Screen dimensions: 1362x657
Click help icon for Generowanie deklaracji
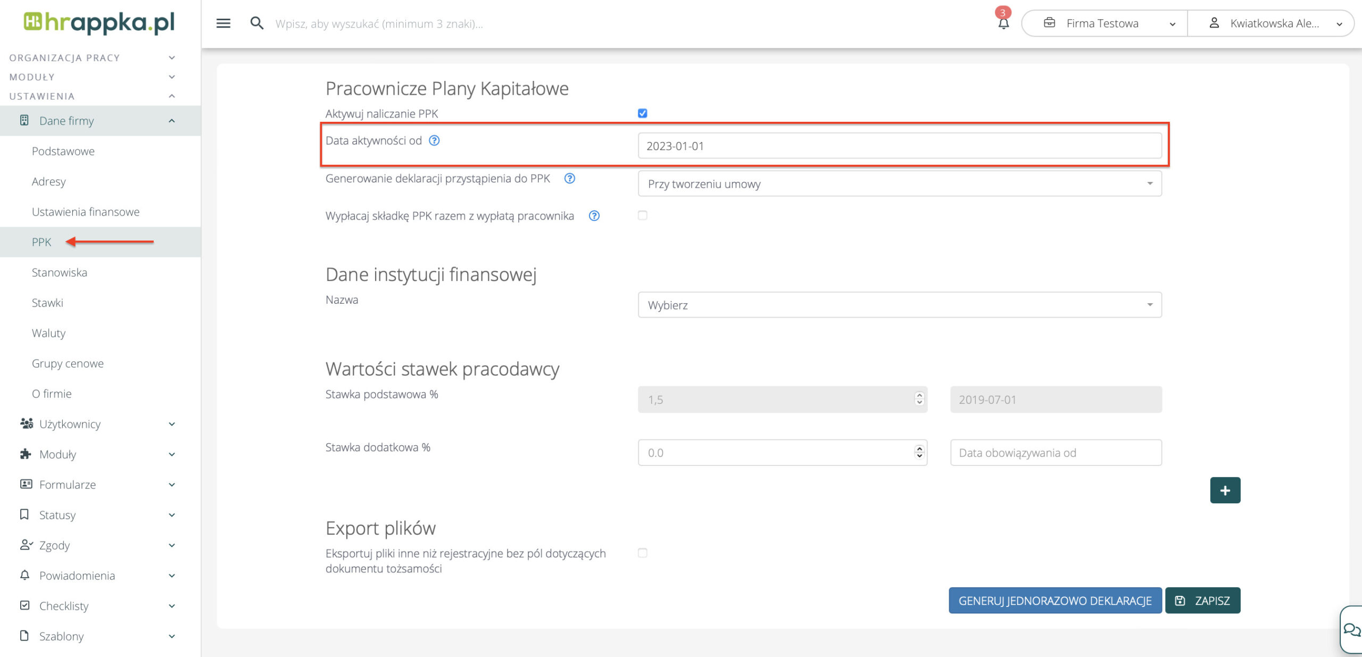click(x=569, y=178)
